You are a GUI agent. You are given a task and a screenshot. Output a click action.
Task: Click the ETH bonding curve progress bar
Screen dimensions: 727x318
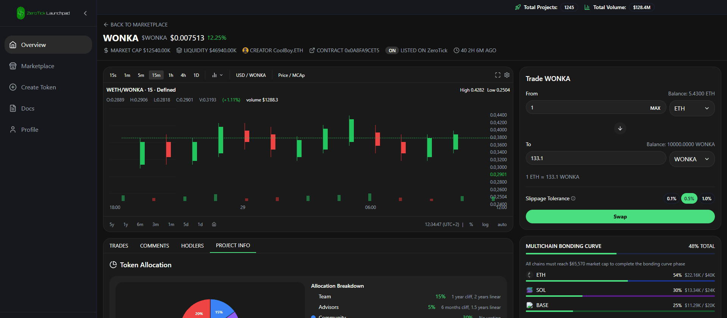(x=620, y=281)
